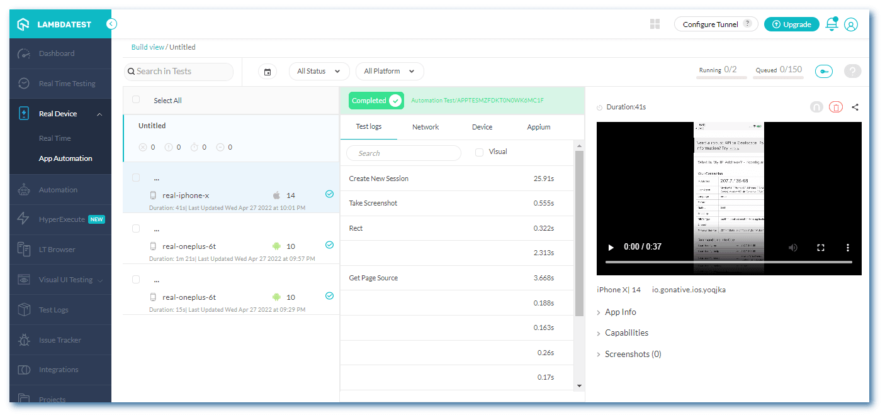Image resolution: width=885 pixels, height=418 pixels.
Task: Share the test session
Action: click(855, 107)
